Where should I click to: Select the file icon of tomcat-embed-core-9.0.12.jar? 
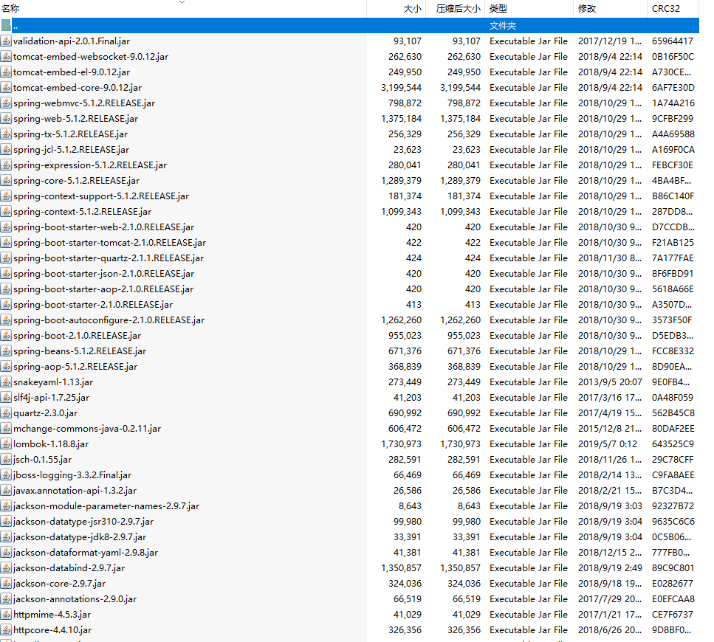[x=6, y=87]
